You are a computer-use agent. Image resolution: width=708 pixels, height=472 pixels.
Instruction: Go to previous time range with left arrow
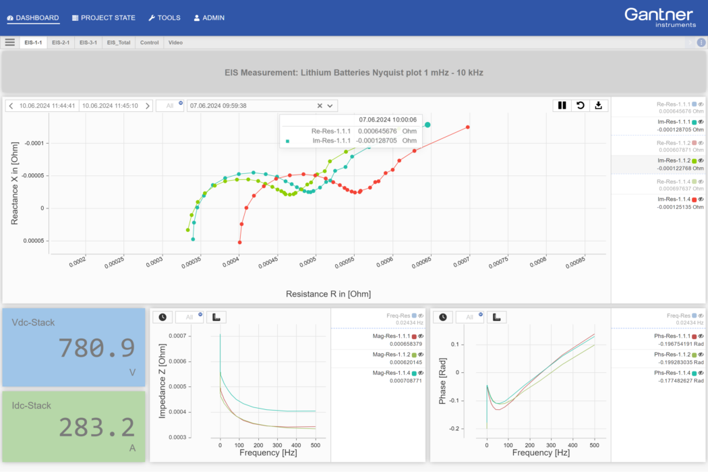tap(11, 106)
